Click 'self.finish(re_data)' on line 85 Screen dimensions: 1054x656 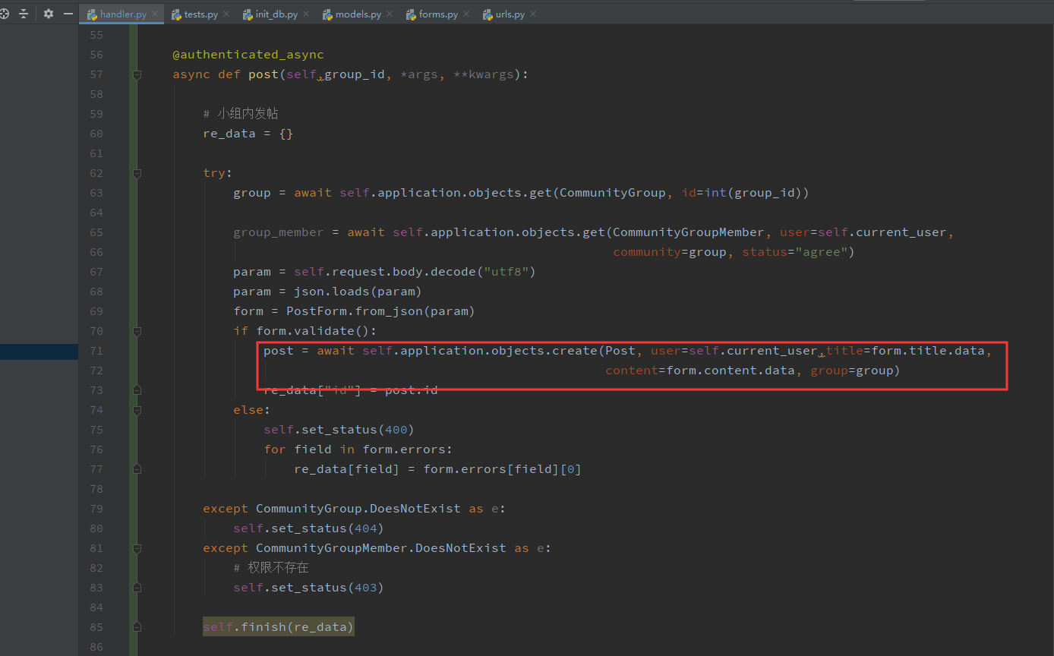[279, 627]
